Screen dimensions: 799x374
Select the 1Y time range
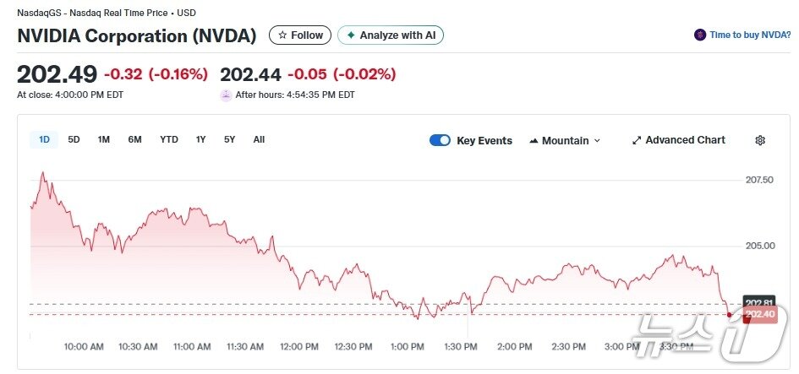click(x=200, y=140)
